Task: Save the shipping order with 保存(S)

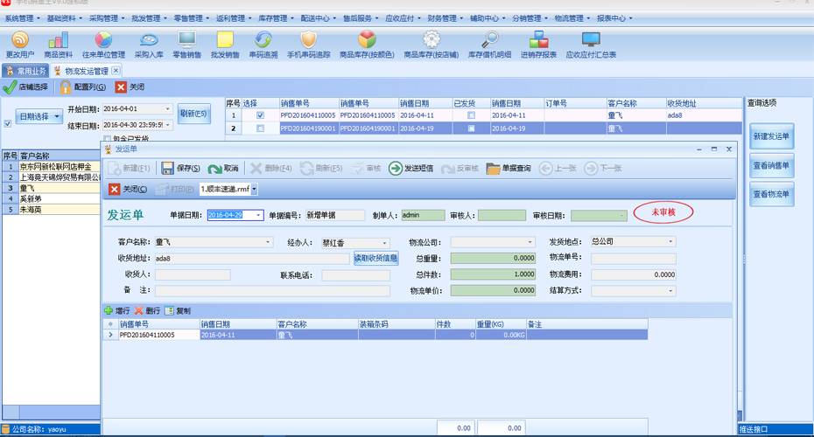Action: point(180,169)
